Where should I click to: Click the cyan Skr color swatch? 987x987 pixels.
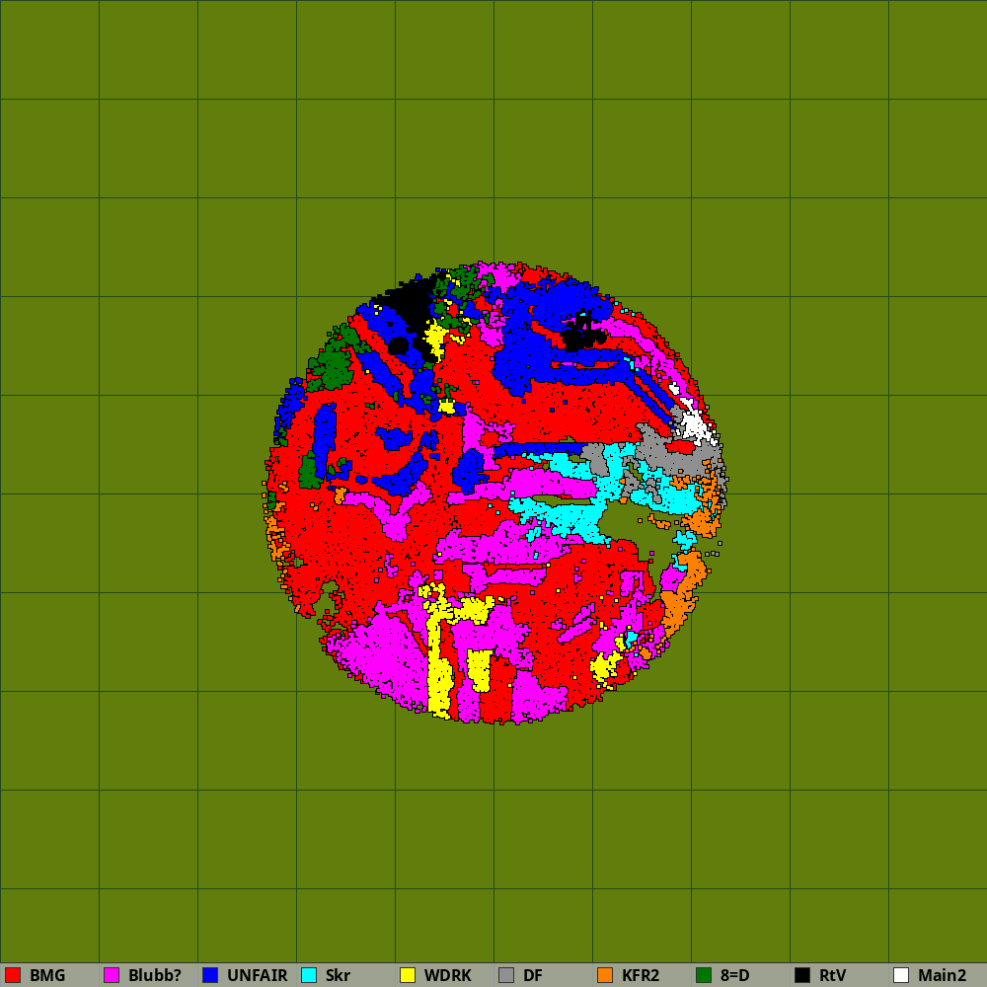pyautogui.click(x=309, y=975)
